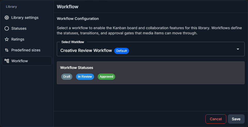Click the Ratings star icon
Screen dimensions: 248x127
coord(7,39)
